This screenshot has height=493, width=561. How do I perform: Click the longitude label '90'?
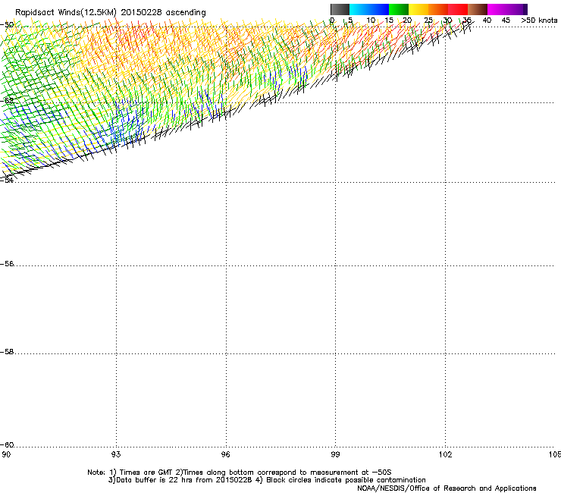[x=6, y=454]
